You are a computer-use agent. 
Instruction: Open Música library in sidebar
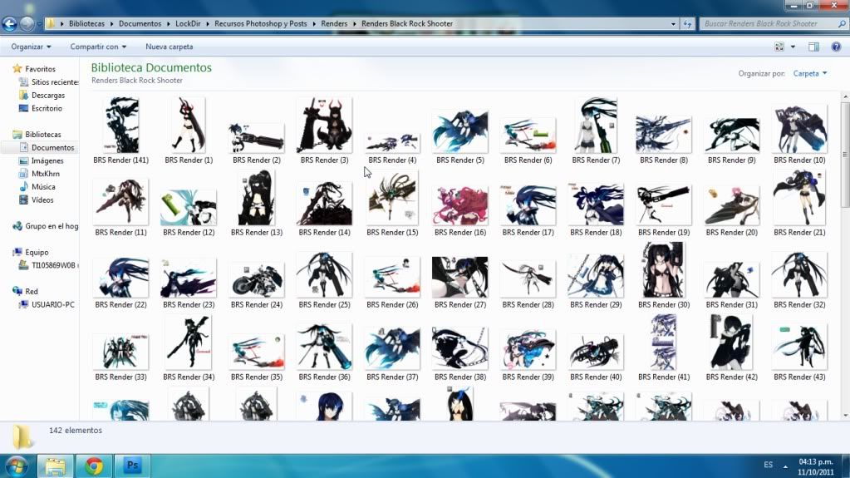click(37, 187)
